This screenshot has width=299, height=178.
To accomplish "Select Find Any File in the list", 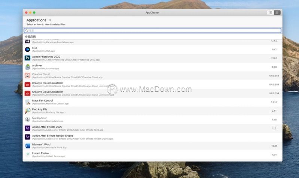I will (x=40, y=109).
